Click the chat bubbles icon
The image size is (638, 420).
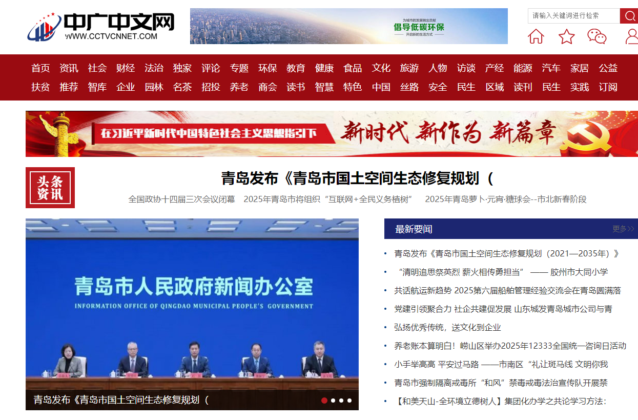tap(597, 36)
